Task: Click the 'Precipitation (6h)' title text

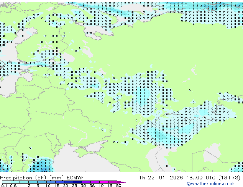Action: click(x=23, y=178)
